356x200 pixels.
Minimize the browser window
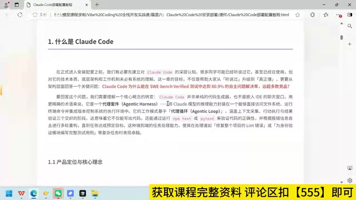tap(324, 5)
